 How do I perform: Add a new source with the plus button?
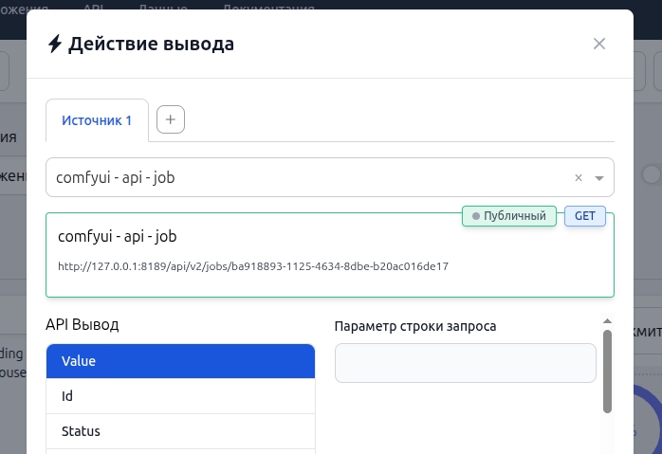tap(171, 119)
